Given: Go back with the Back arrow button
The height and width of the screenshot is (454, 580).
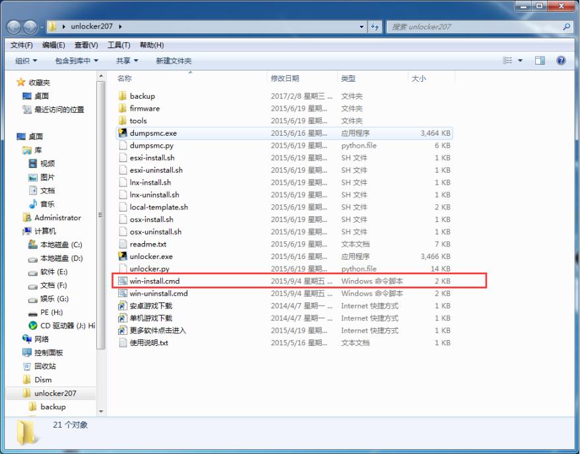Looking at the screenshot, I should click(x=14, y=27).
